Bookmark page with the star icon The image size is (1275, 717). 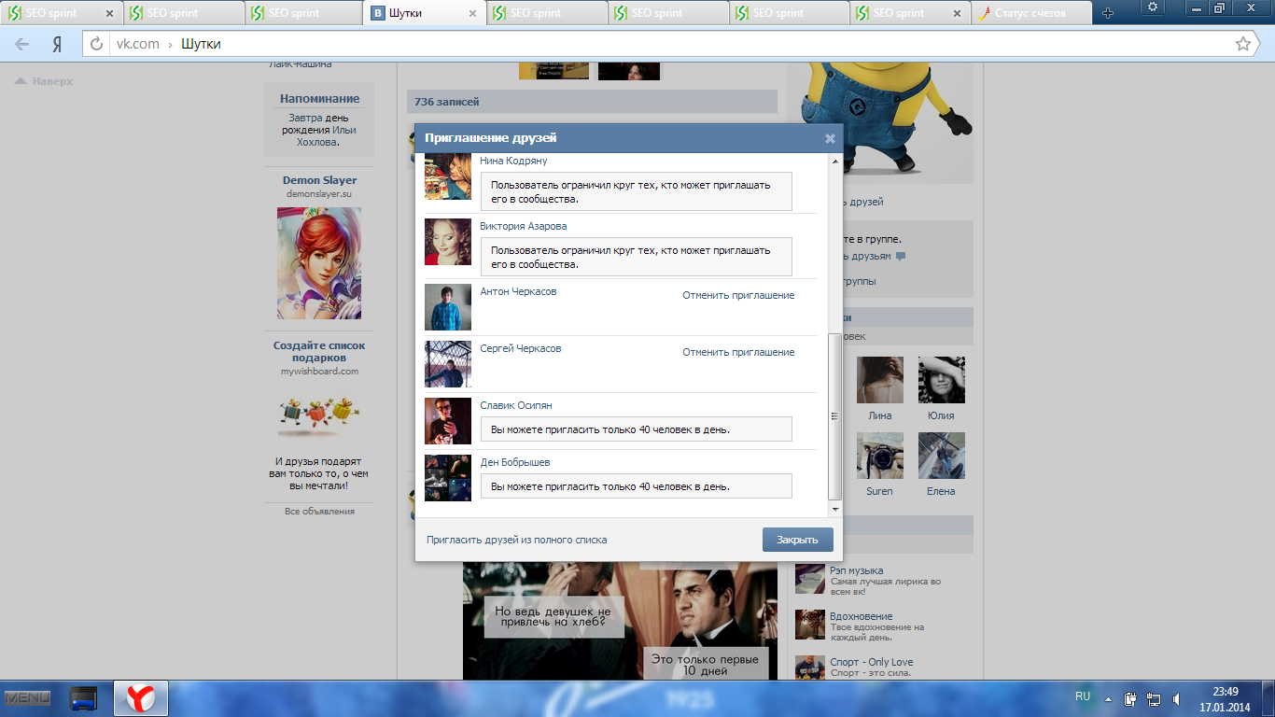tap(1243, 44)
